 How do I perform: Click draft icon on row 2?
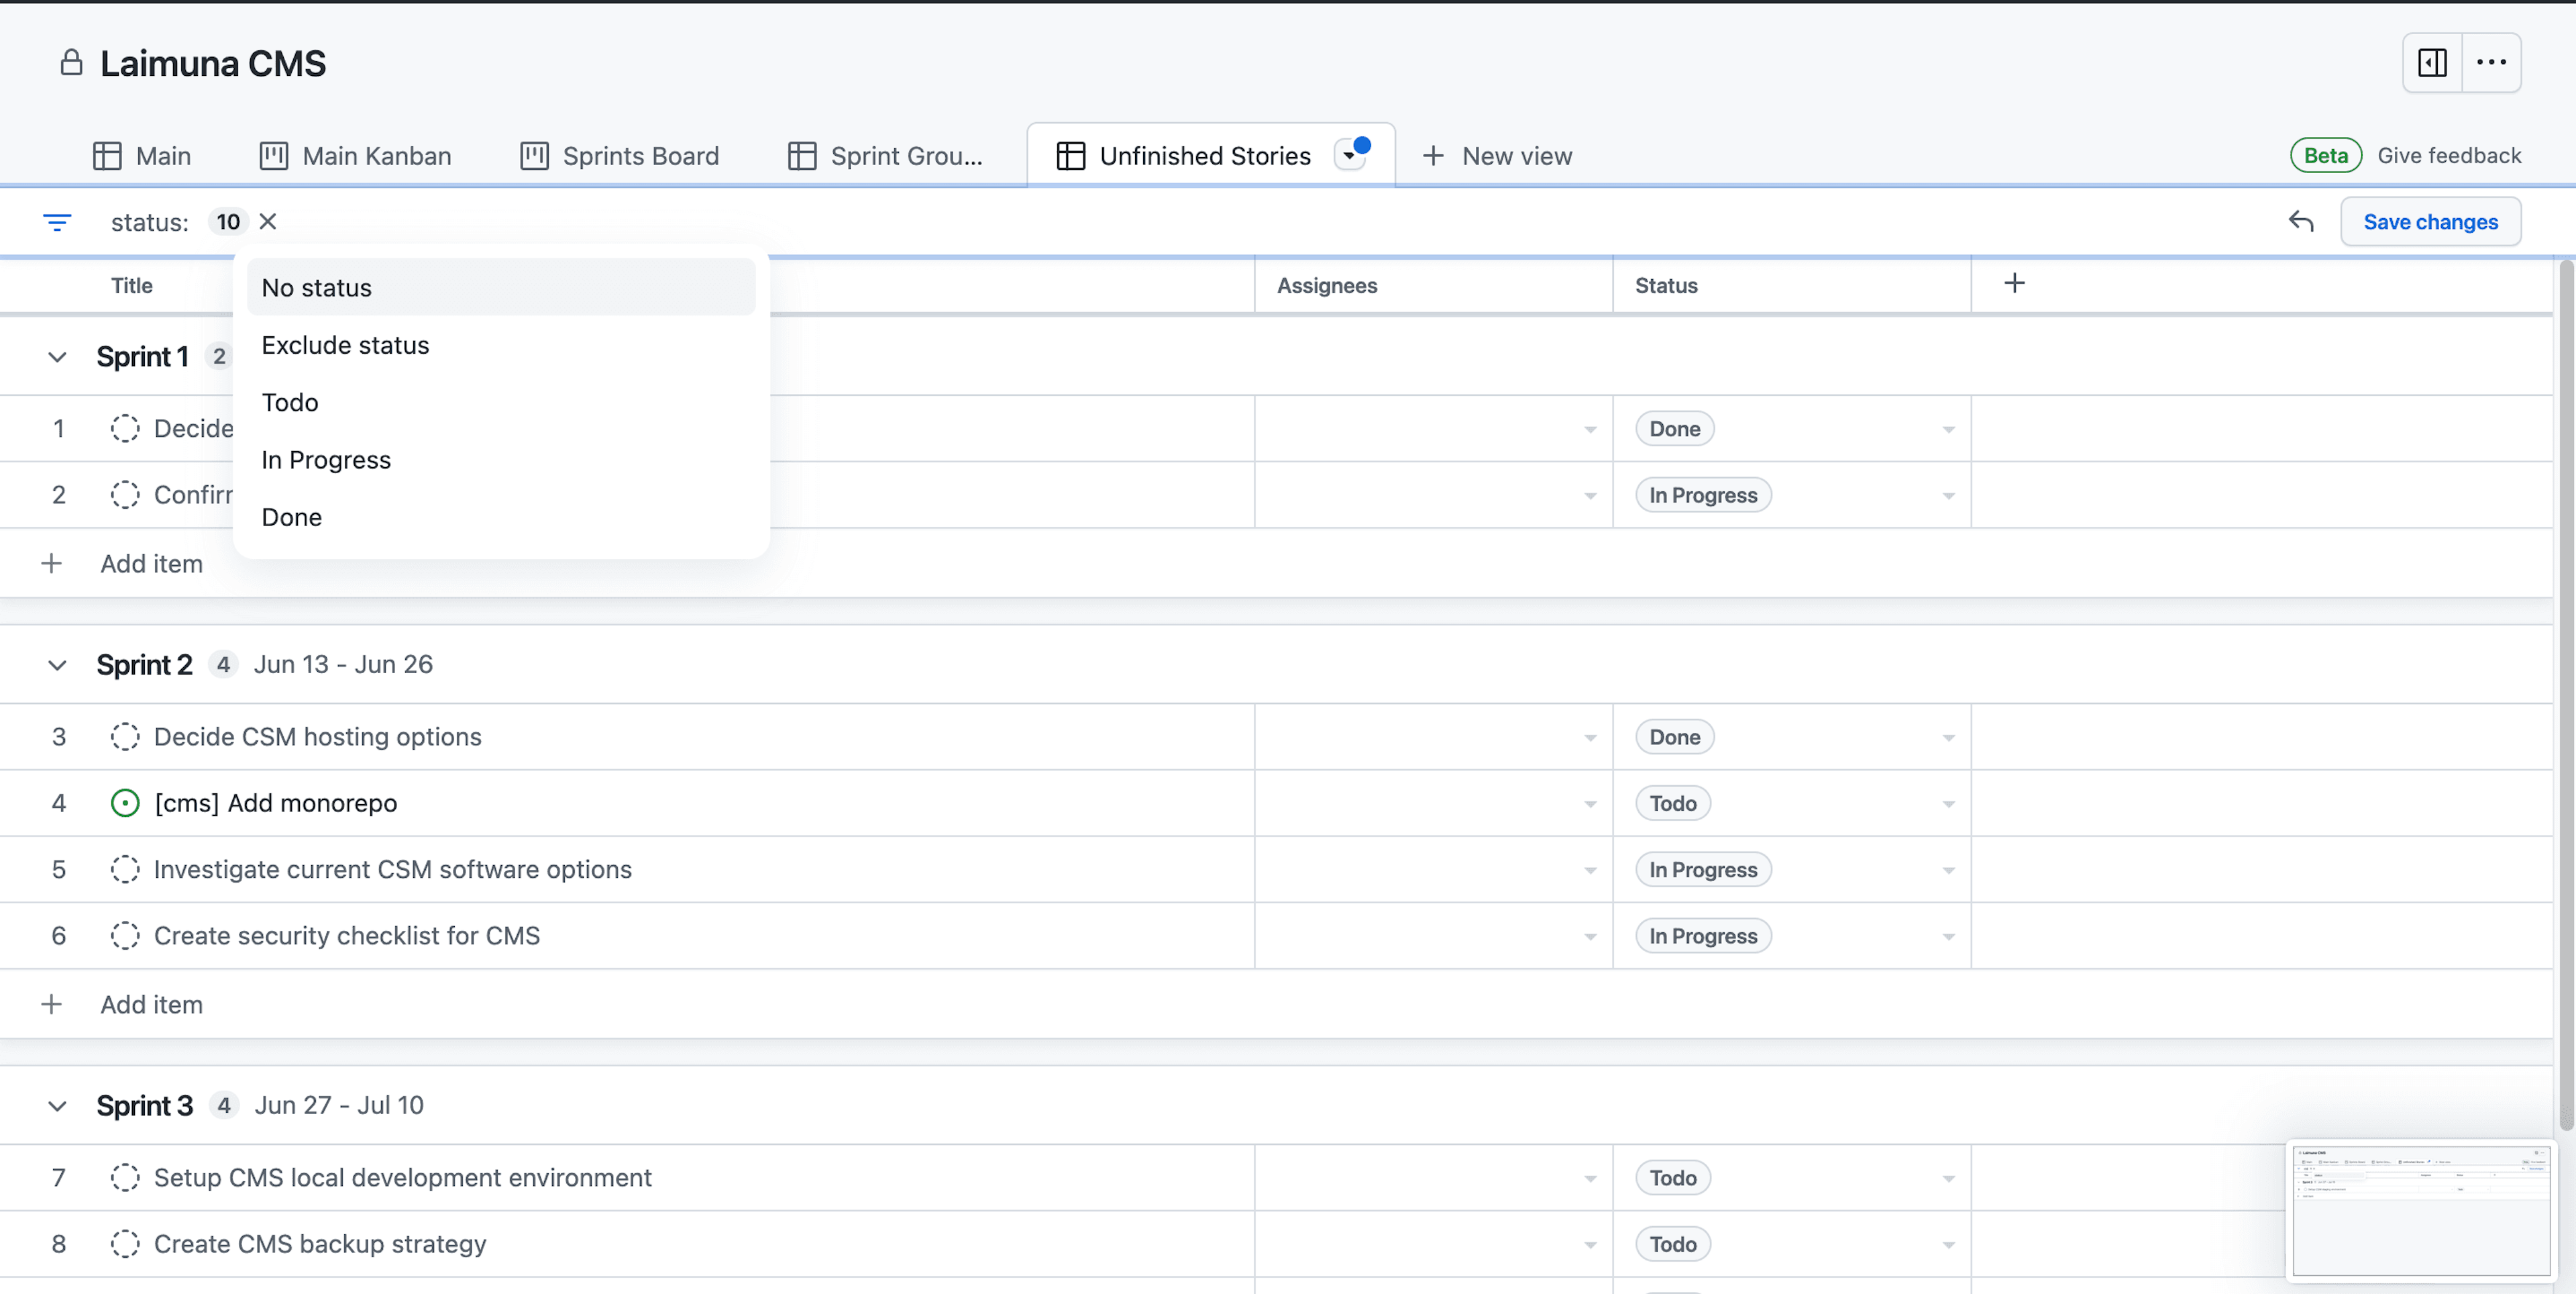coord(125,495)
